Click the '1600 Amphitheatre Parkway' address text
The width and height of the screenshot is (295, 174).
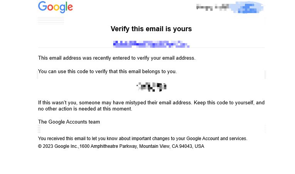(x=108, y=146)
